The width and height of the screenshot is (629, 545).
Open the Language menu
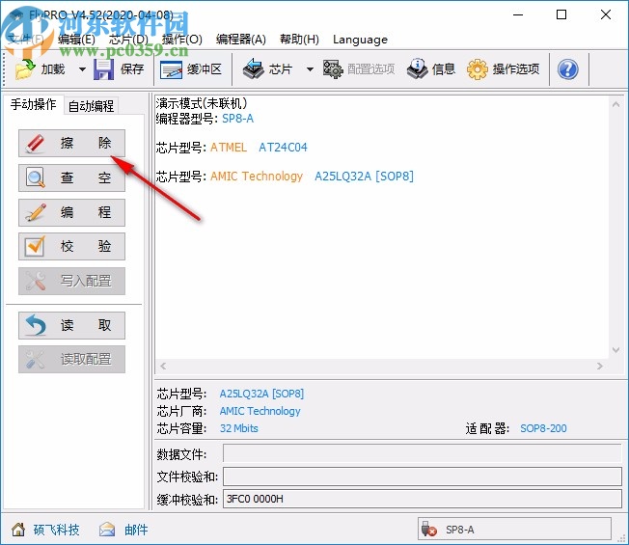(x=360, y=40)
